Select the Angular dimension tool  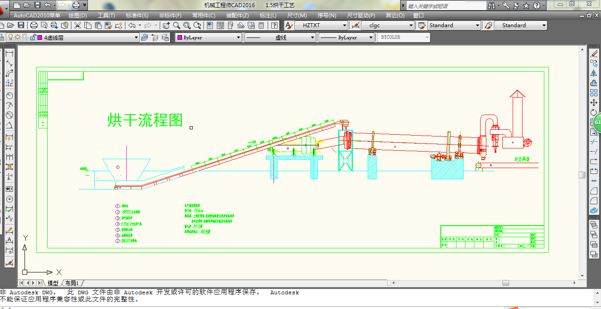[x=9, y=125]
